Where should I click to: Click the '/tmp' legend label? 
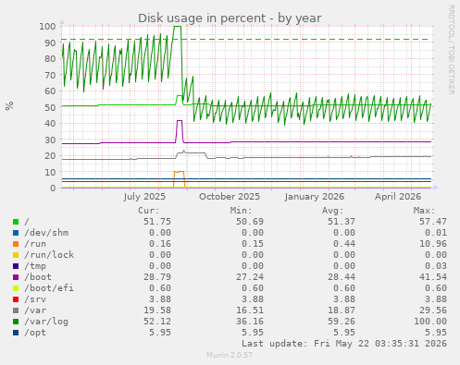click(x=35, y=266)
